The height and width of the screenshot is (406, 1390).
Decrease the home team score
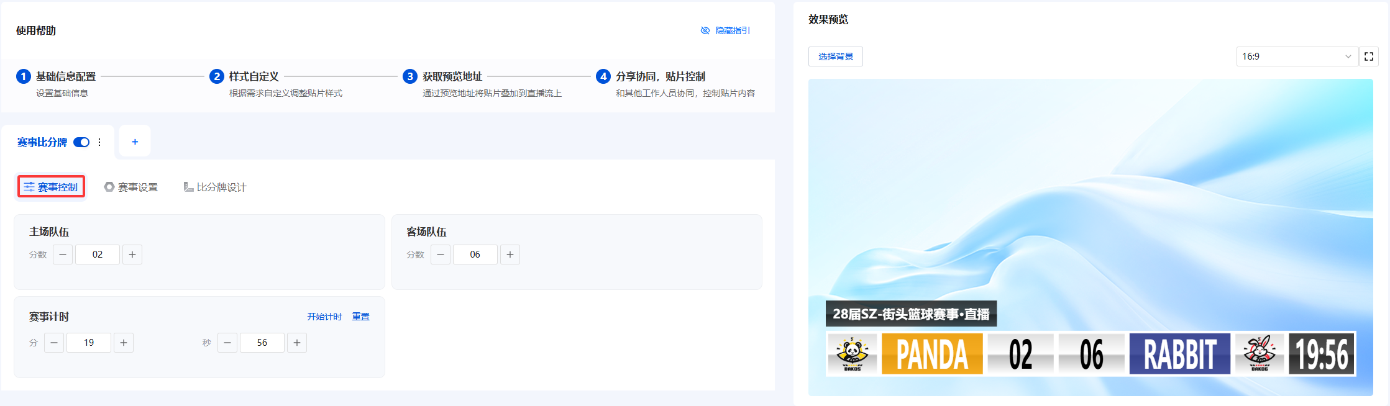63,255
